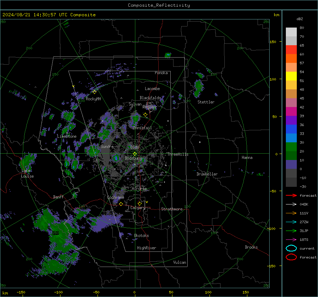Image resolution: width=318 pixels, height=297 pixels.
Task: Click the Lake Louise label
Action: coord(27,173)
